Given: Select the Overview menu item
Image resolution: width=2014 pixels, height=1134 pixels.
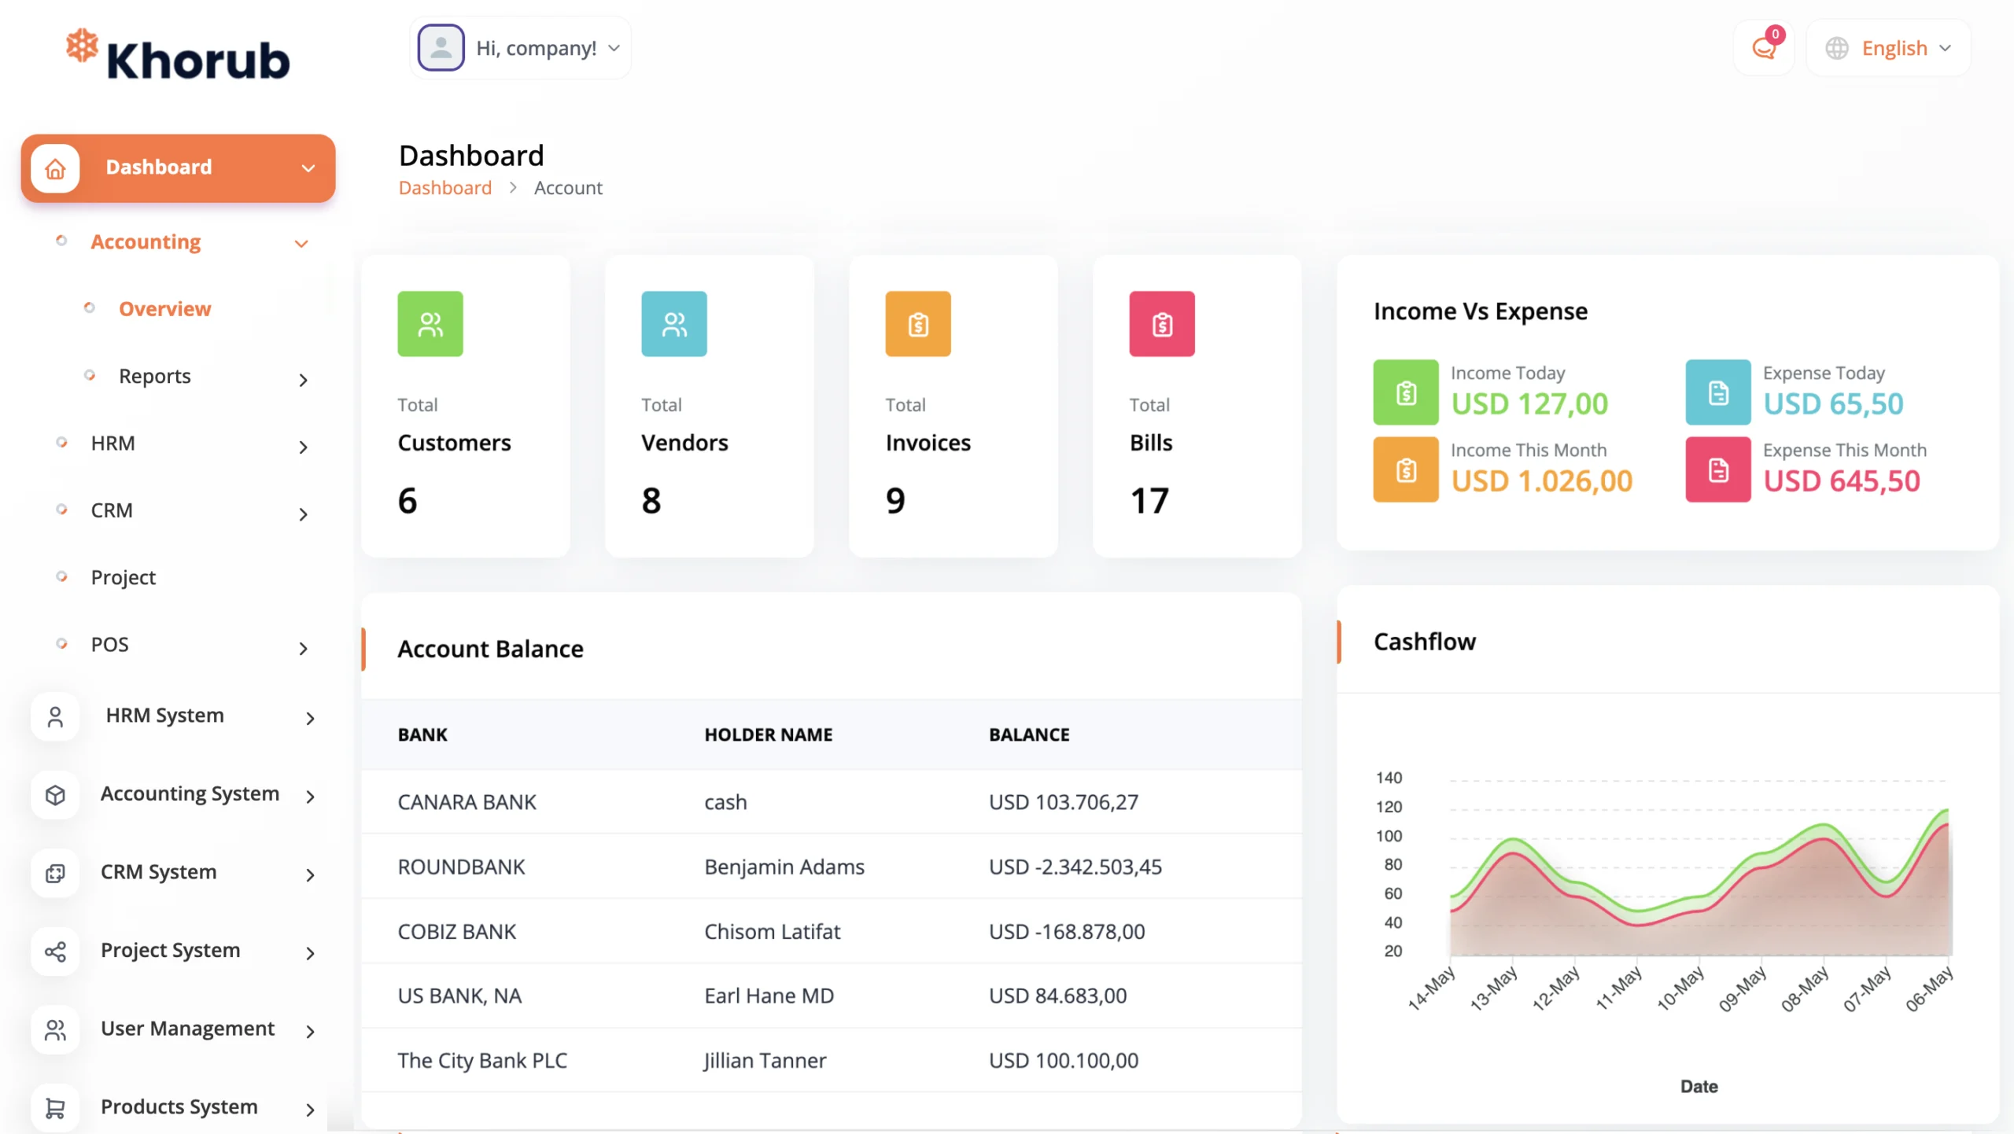Looking at the screenshot, I should coord(164,308).
